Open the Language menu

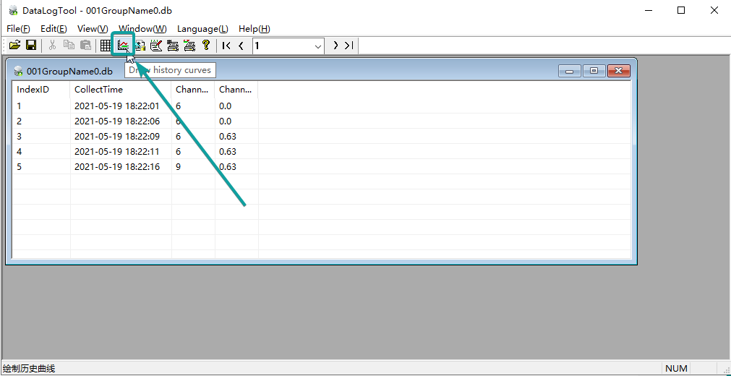pos(202,29)
